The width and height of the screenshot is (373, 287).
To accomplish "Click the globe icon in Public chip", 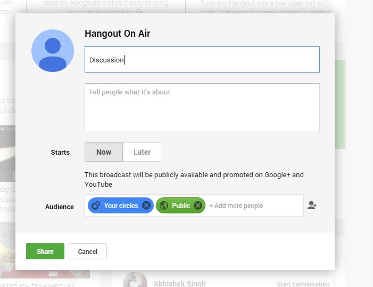I will [x=164, y=205].
